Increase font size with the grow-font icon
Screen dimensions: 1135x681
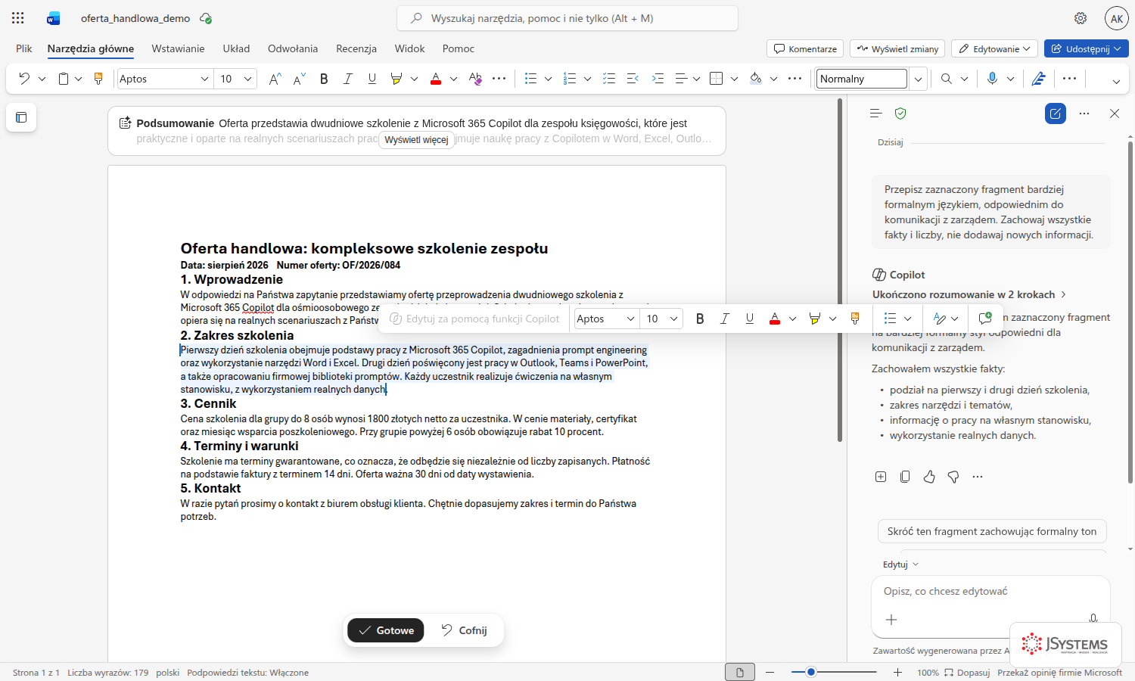coord(275,79)
